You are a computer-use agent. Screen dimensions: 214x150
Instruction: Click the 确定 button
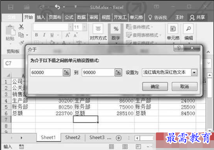pos(155,86)
